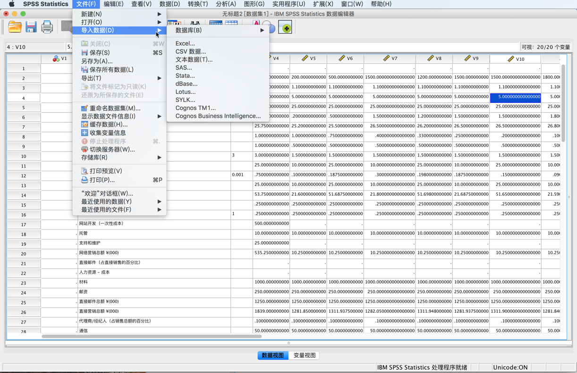
Task: Save the dataset with the floppy disk icon
Action: click(31, 27)
